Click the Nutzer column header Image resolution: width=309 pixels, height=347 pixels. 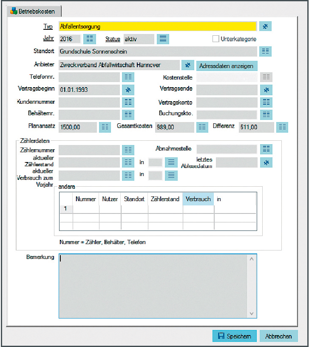click(x=110, y=199)
